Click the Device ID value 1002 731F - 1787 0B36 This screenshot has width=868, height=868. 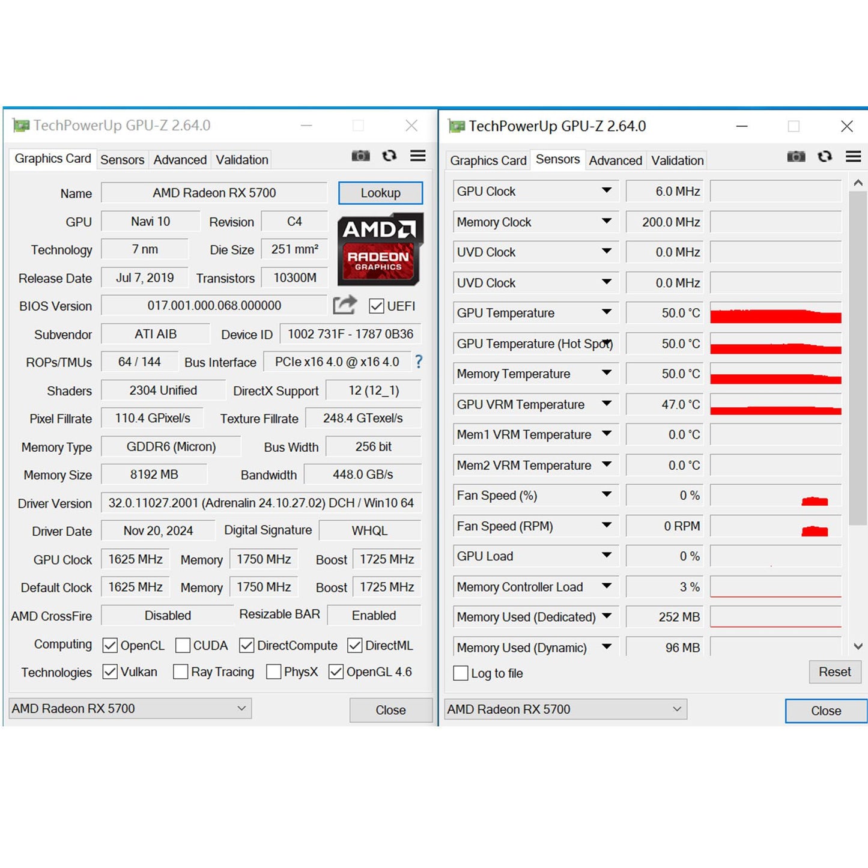coord(351,334)
